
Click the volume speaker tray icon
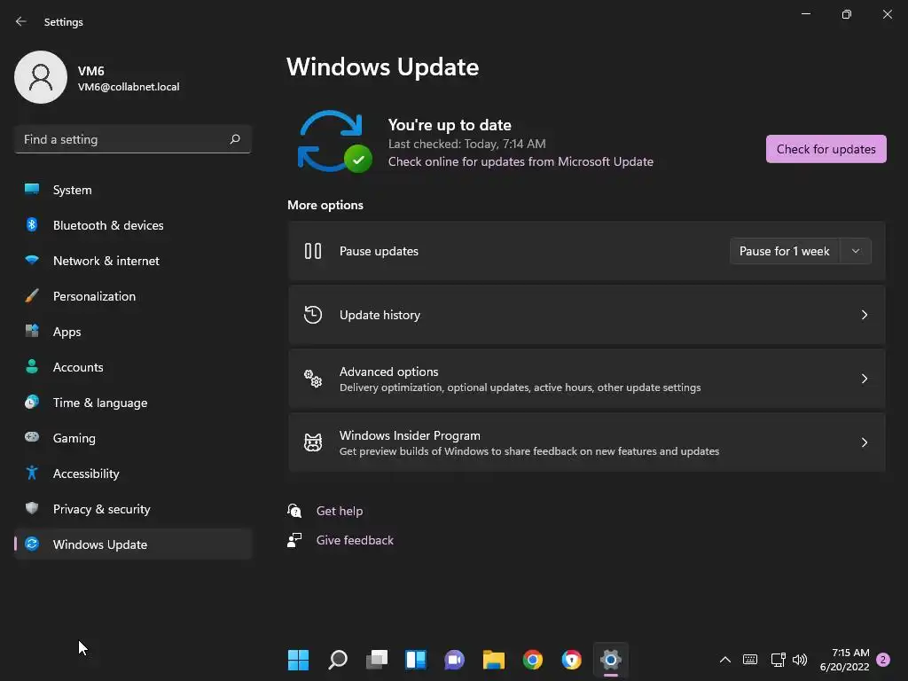800,660
